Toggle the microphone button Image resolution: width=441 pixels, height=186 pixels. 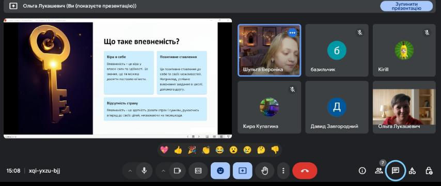pos(144,171)
